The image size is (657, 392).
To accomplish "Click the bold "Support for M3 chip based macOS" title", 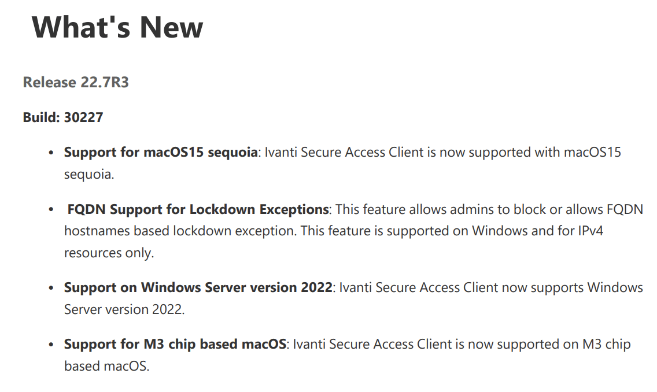I will (x=175, y=344).
